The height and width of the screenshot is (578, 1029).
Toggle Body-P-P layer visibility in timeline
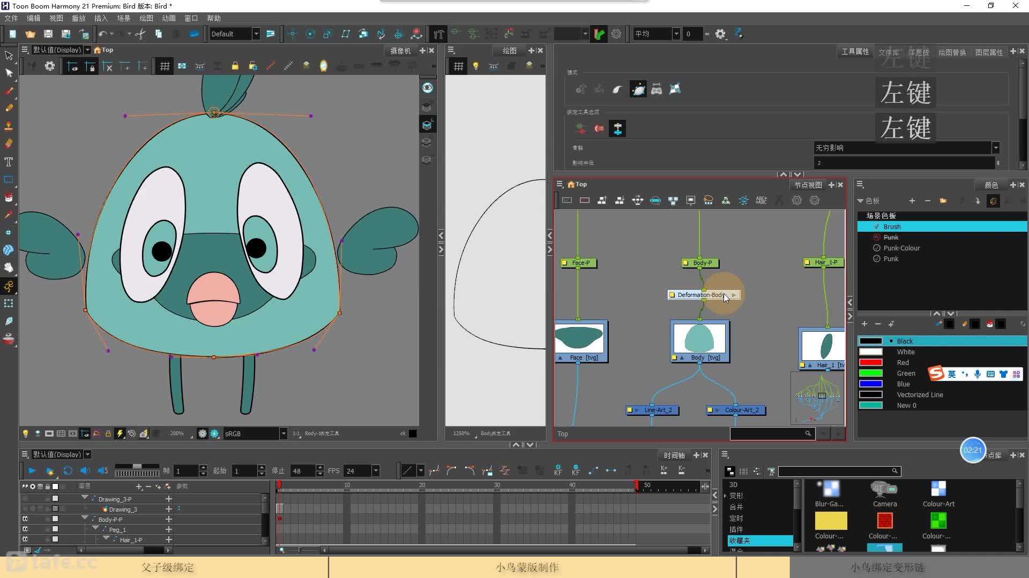pos(25,519)
